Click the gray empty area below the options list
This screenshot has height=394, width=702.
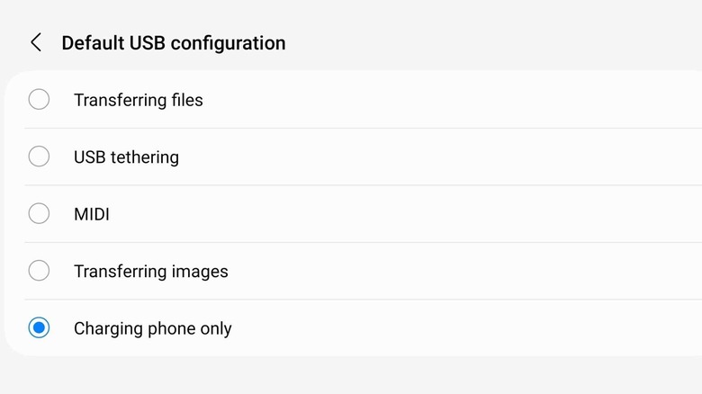coord(351,375)
